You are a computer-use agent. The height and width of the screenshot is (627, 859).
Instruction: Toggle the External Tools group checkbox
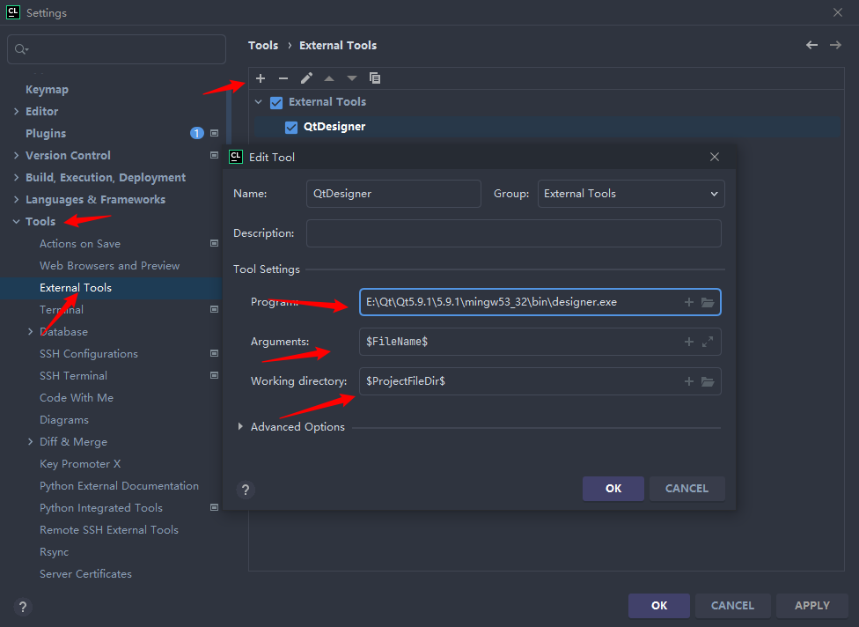276,102
